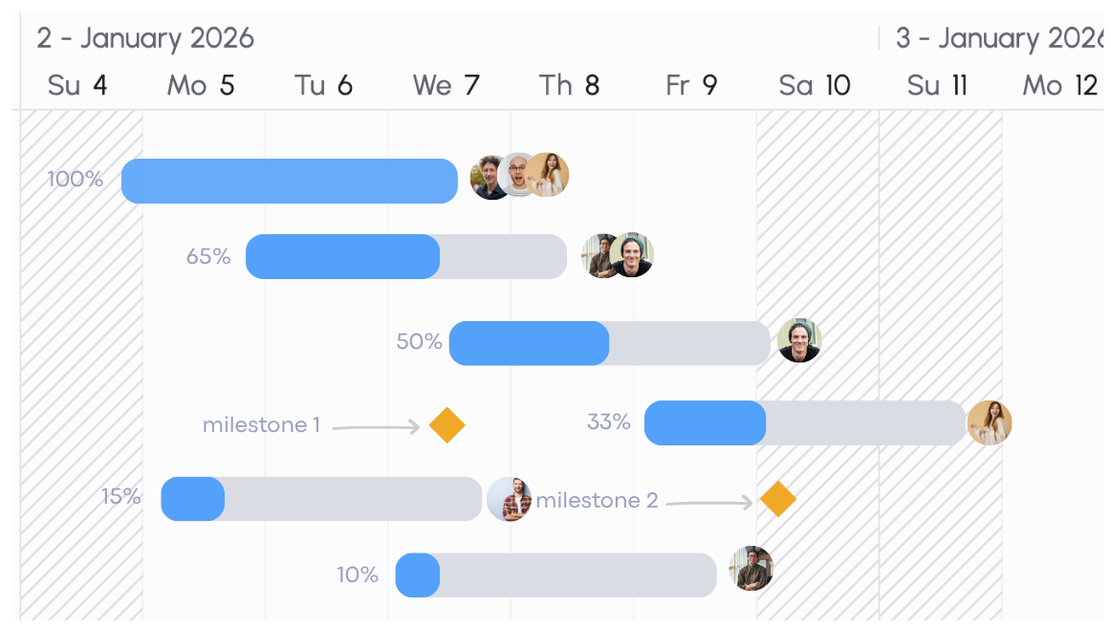Select the 33% progress task bar
The height and width of the screenshot is (627, 1111).
(x=805, y=423)
